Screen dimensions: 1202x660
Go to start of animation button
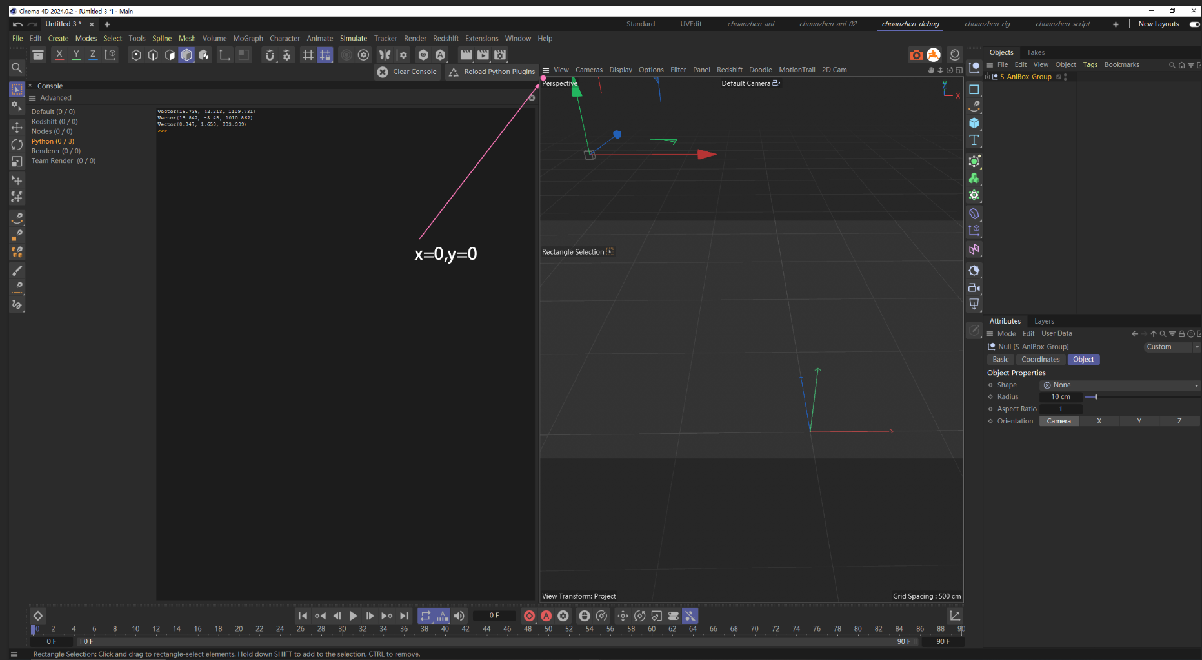pos(303,616)
